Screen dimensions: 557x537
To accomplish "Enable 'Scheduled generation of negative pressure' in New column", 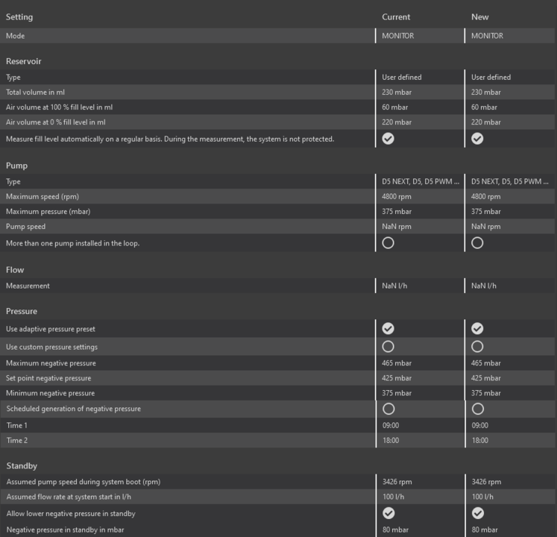I will pyautogui.click(x=477, y=409).
